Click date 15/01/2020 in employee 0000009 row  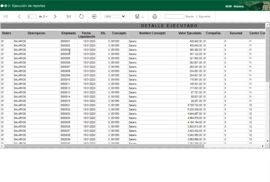point(89,76)
